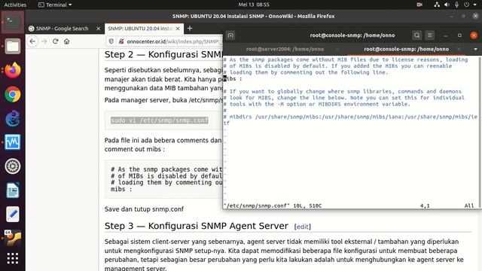Viewport: 482px width, 271px height.
Task: Open the round media recorder dock icon
Action: point(13,166)
